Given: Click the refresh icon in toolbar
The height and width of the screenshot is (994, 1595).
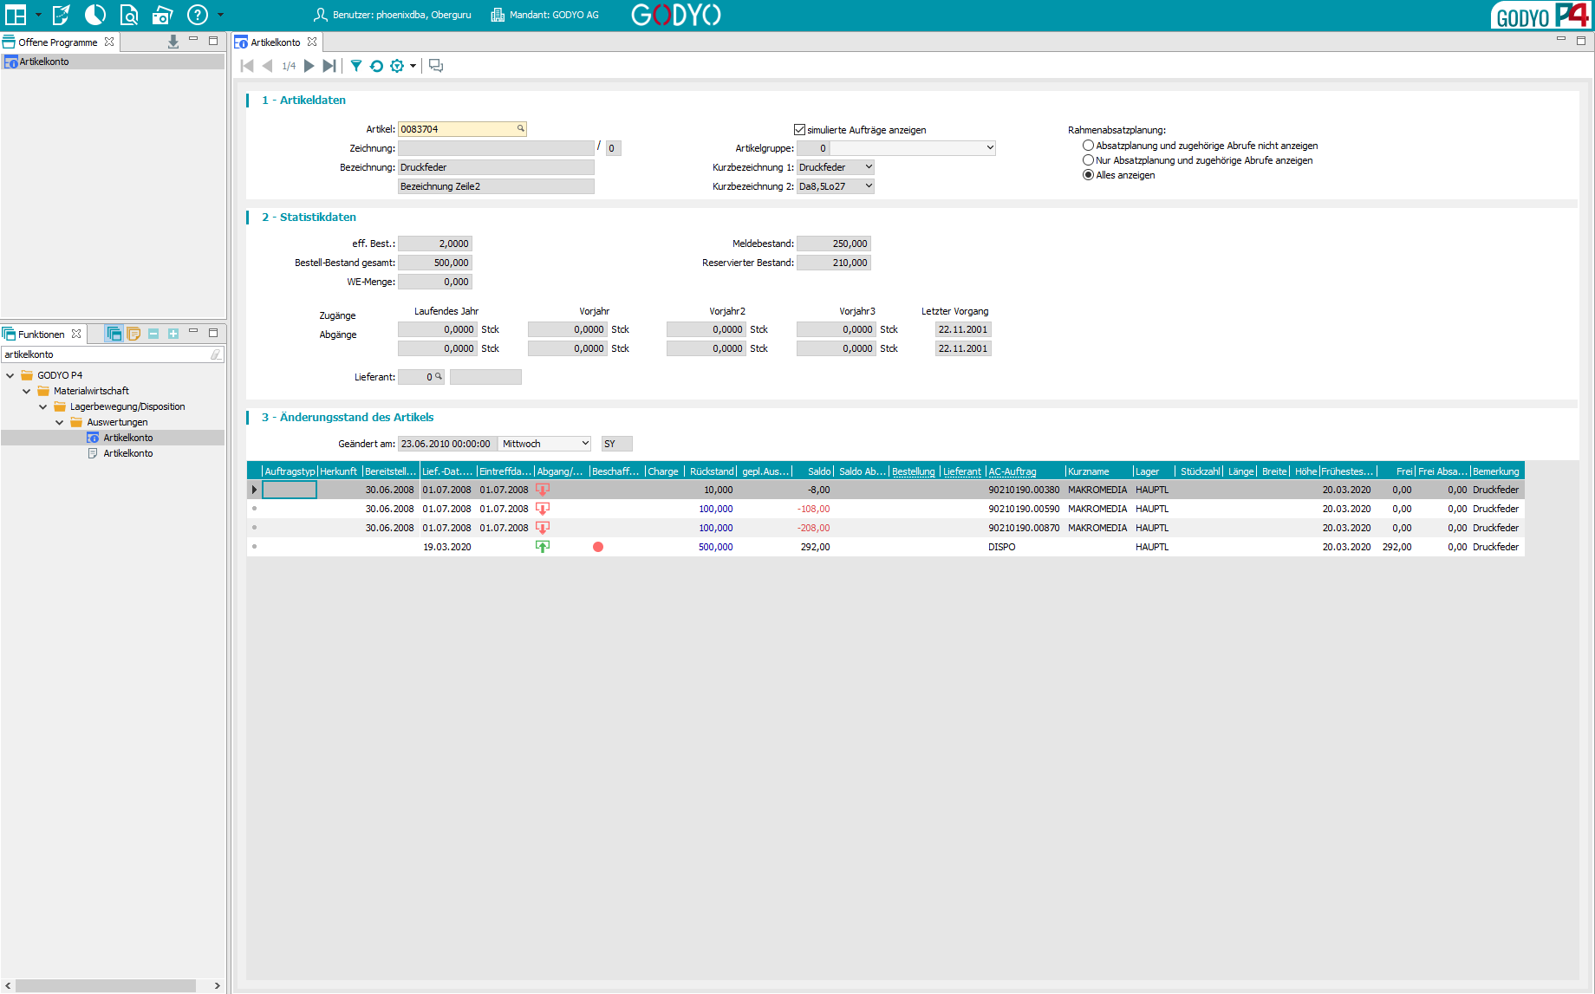Looking at the screenshot, I should 376,66.
